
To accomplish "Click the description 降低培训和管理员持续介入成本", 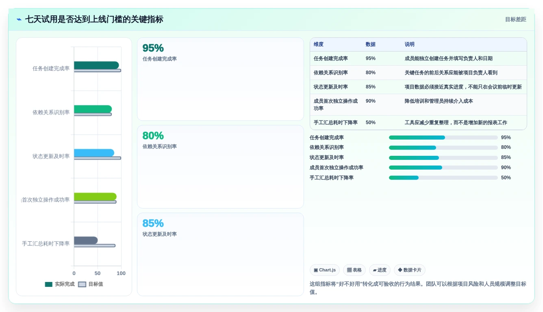I will click(x=439, y=101).
